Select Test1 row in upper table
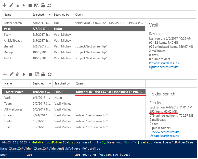198x159 pixels. (x=73, y=58)
